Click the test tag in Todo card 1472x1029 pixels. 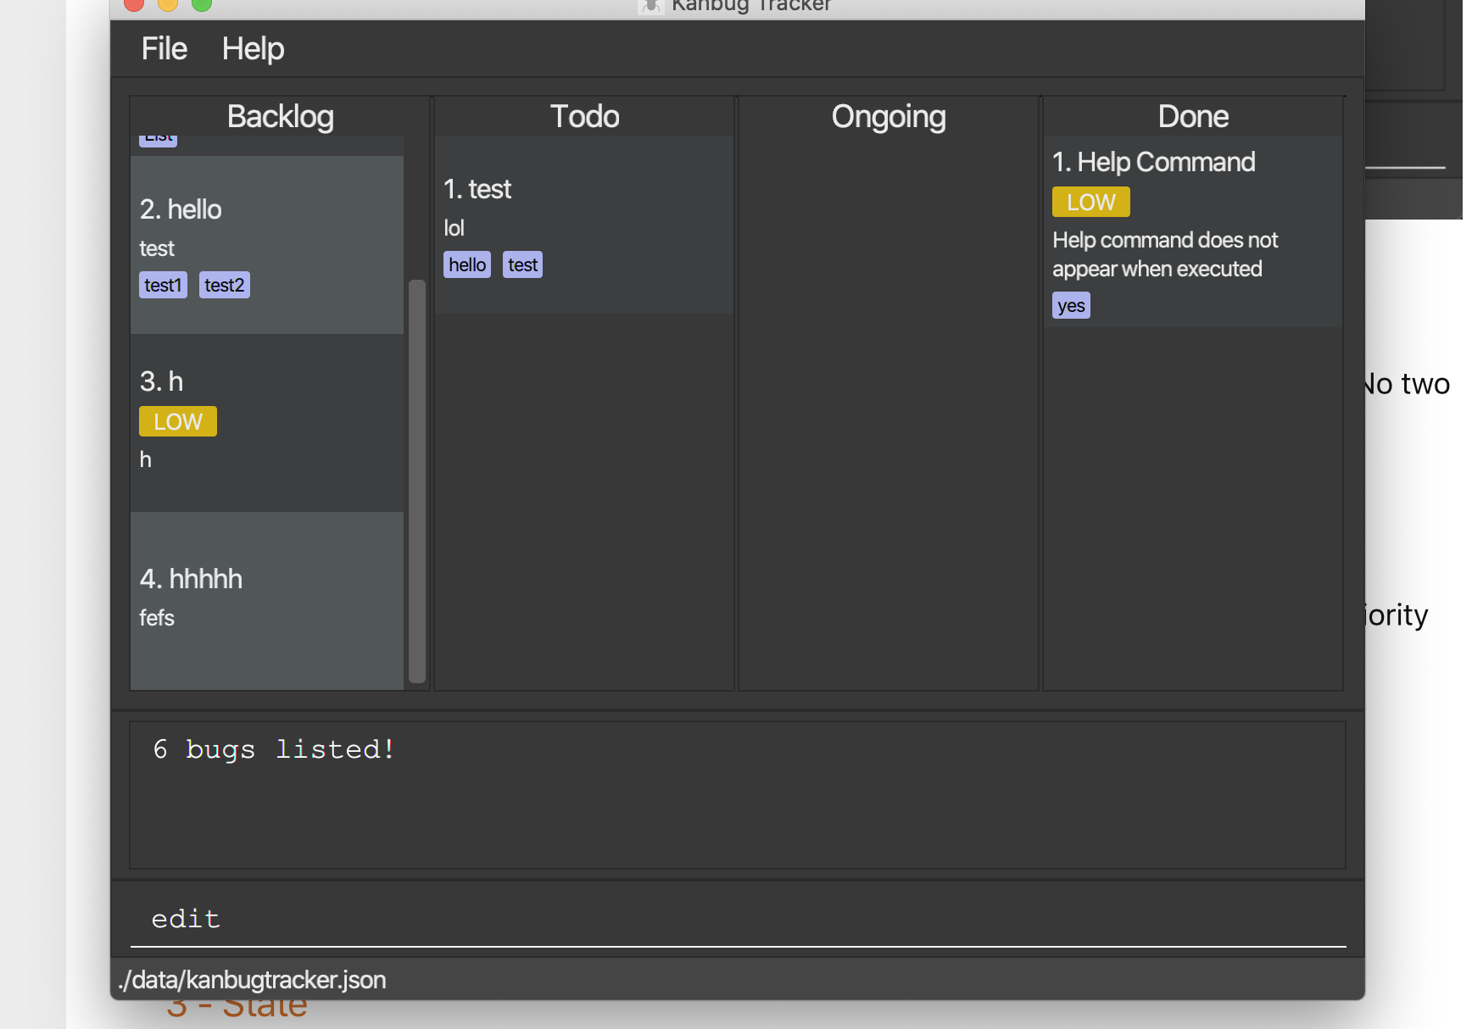[522, 264]
